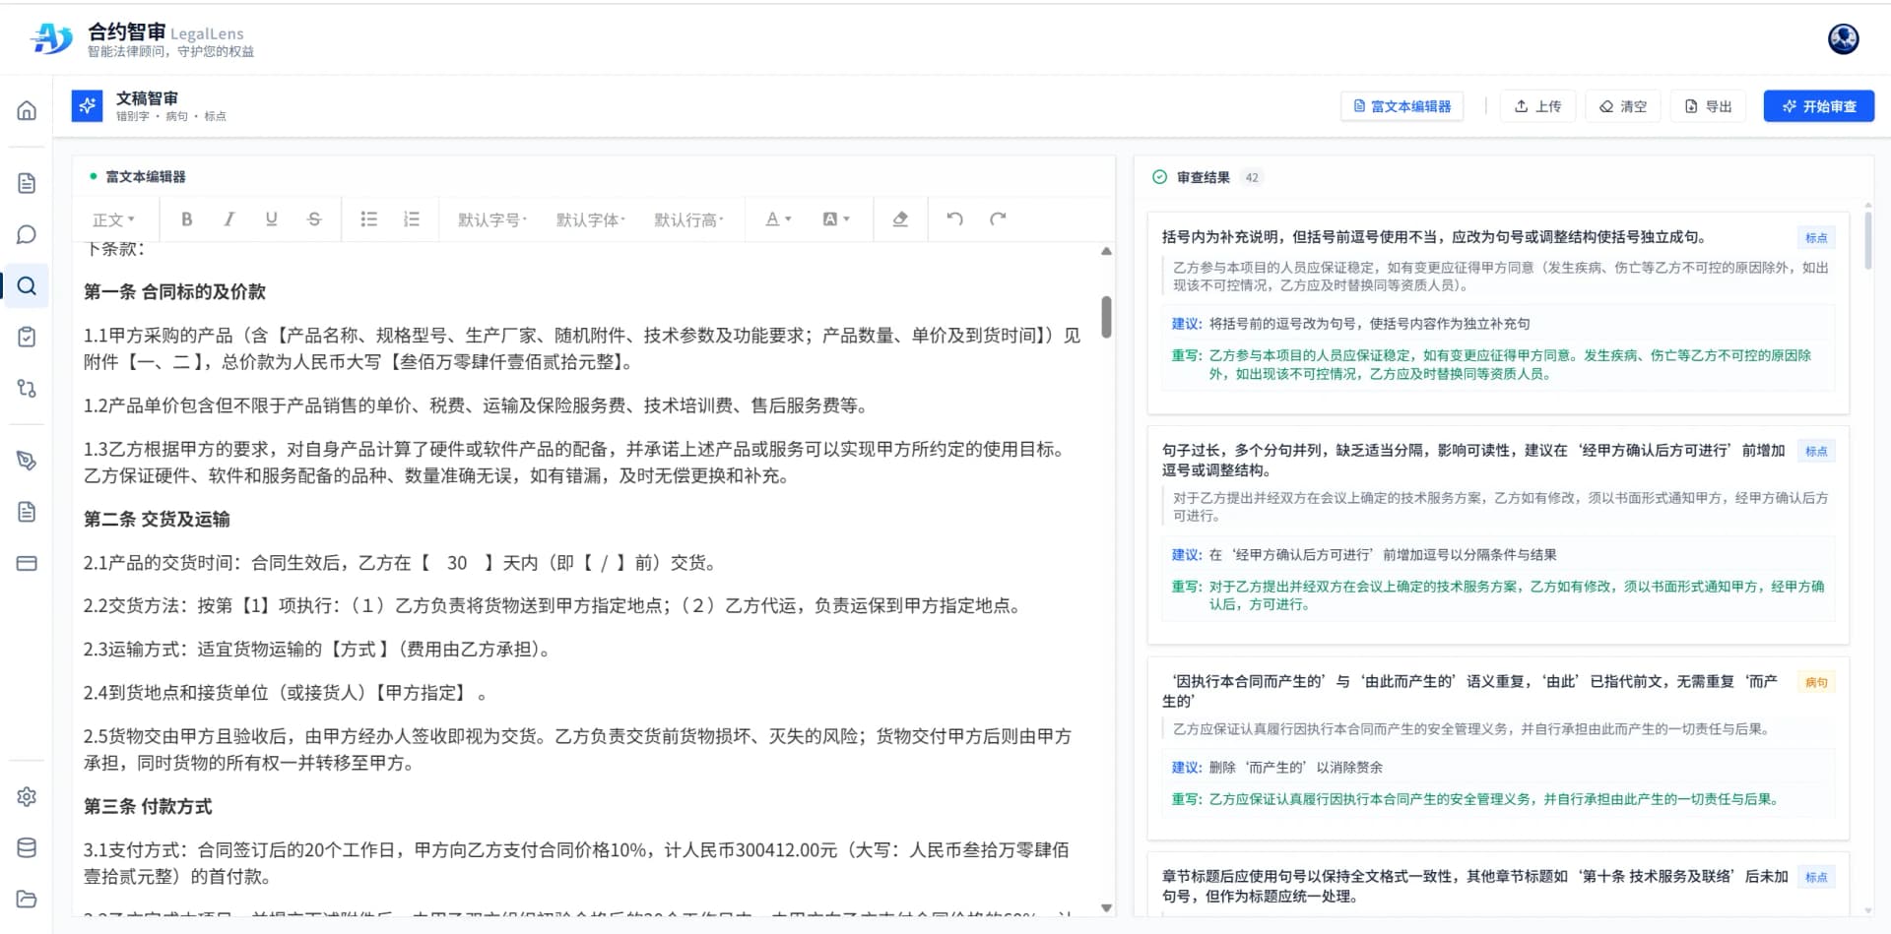The image size is (1891, 934).
Task: Click the 导出 export button
Action: (1708, 106)
